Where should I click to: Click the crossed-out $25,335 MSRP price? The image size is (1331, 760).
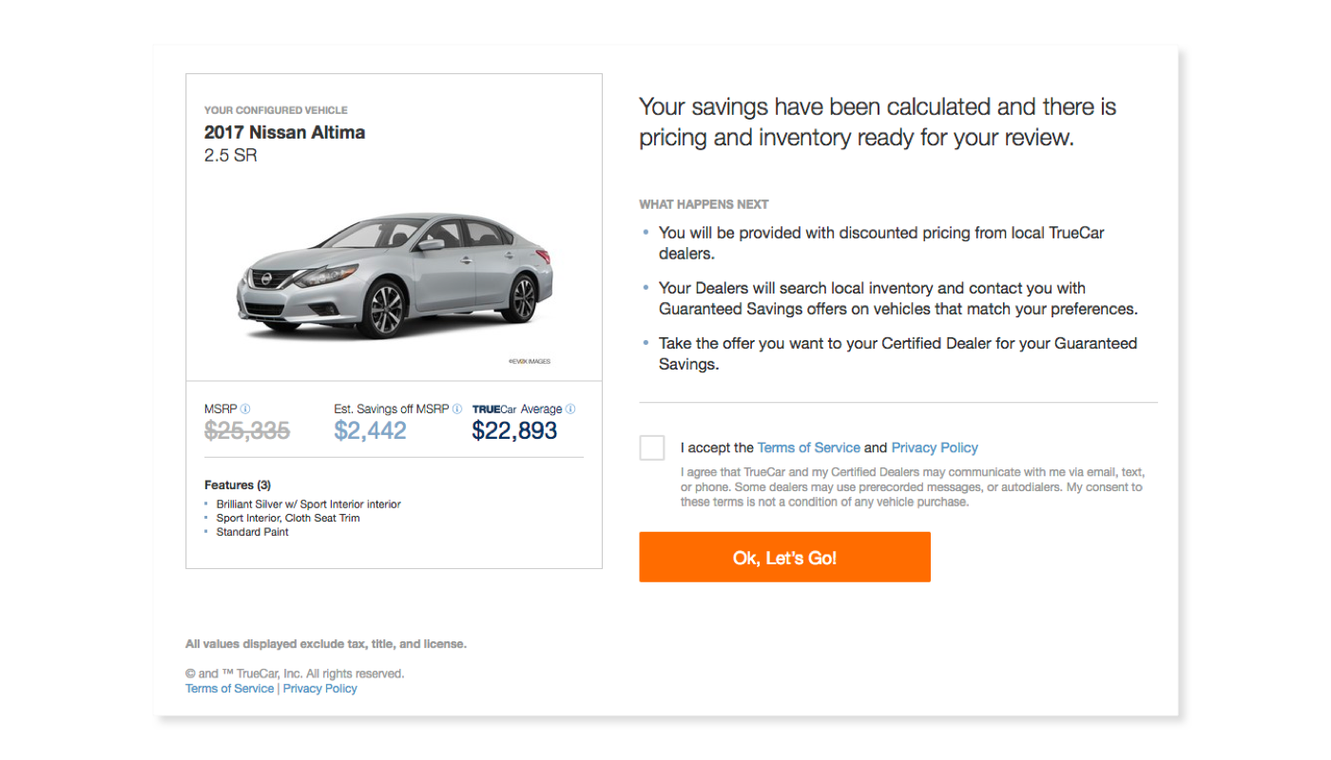point(247,431)
